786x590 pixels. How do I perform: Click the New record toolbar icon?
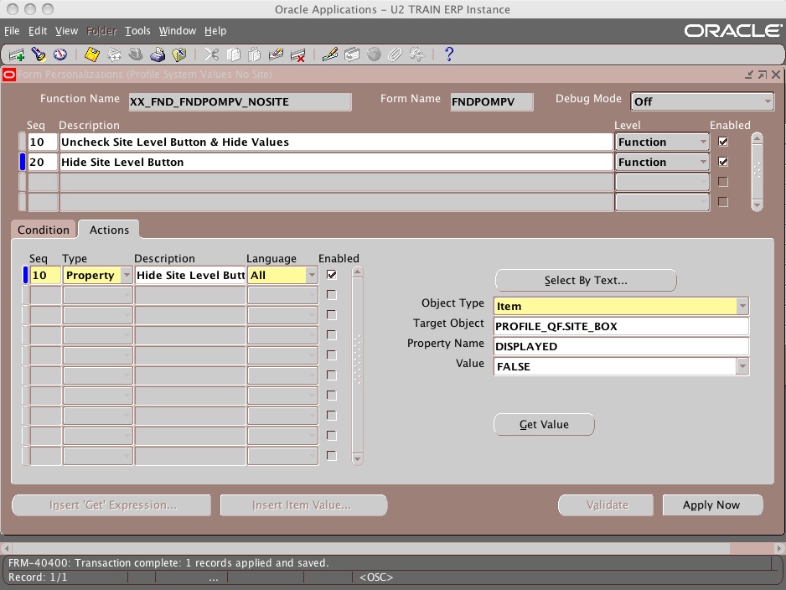(x=16, y=54)
